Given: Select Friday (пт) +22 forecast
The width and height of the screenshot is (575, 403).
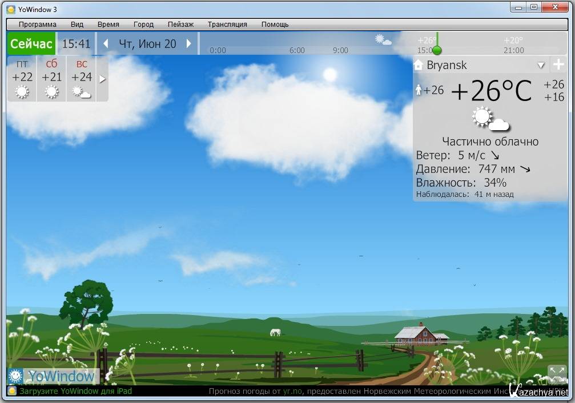Looking at the screenshot, I should 22,78.
